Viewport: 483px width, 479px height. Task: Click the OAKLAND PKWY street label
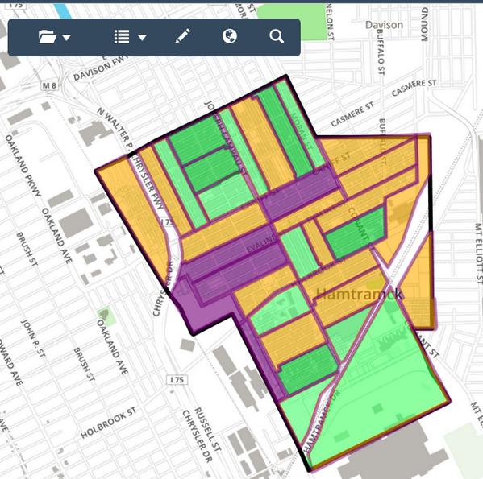point(23,165)
